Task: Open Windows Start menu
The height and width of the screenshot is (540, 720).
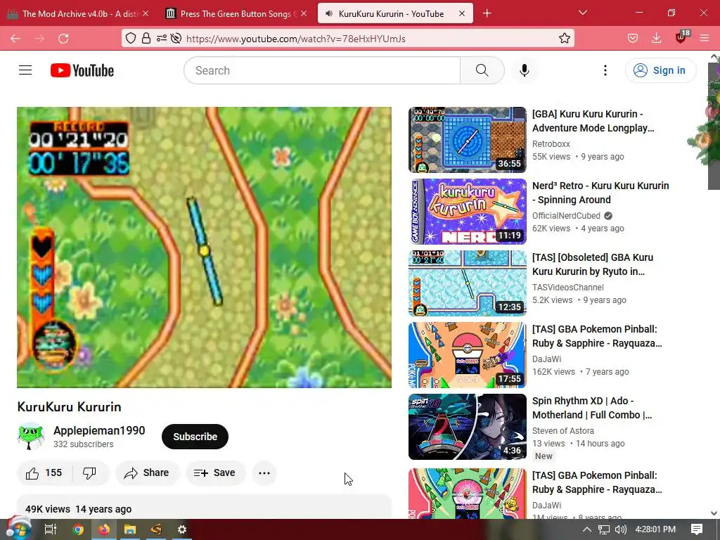Action: (18, 529)
